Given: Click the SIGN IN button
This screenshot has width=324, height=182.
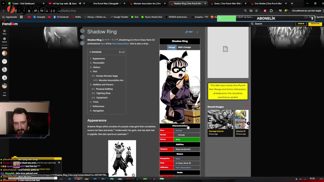Looking at the screenshot, I should pyautogui.click(x=301, y=24).
